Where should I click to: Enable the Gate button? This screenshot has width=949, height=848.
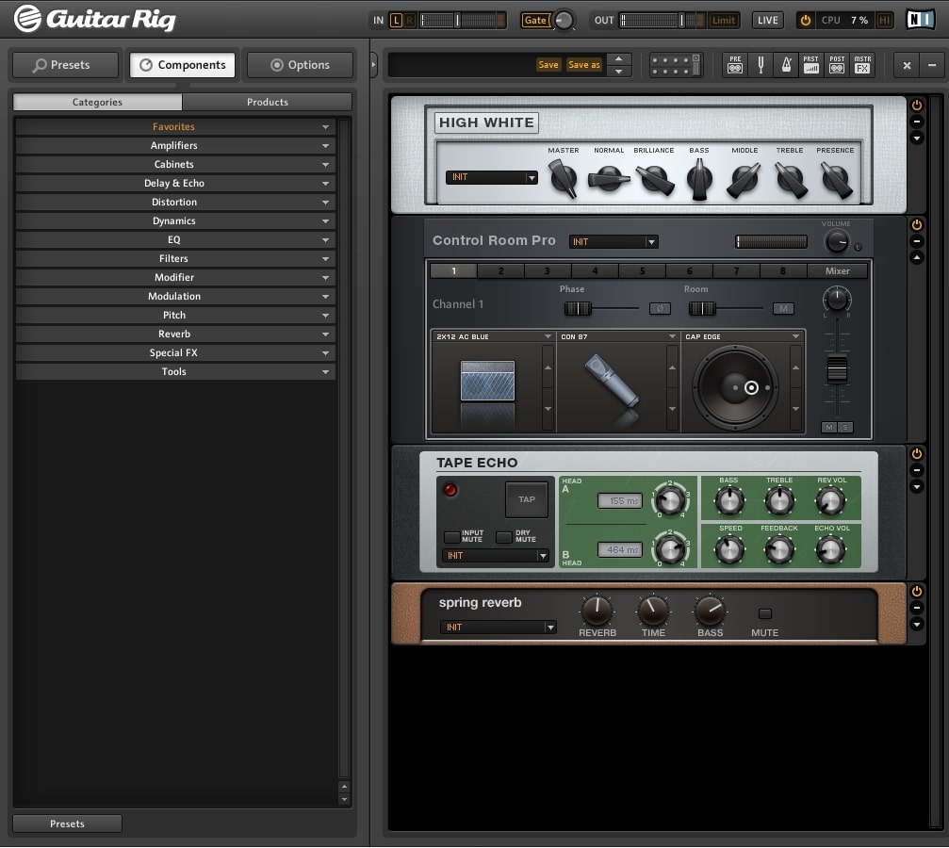535,20
